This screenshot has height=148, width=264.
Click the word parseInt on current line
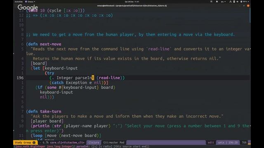[85, 78]
